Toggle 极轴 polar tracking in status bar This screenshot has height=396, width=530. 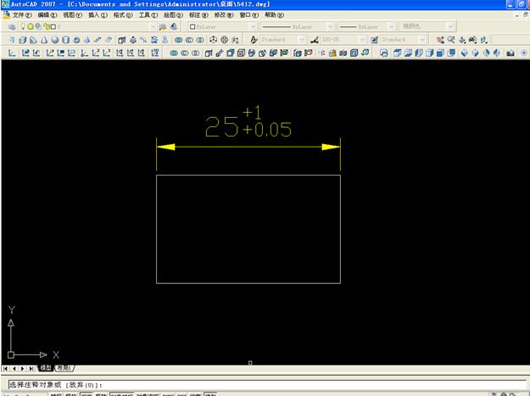click(x=101, y=394)
